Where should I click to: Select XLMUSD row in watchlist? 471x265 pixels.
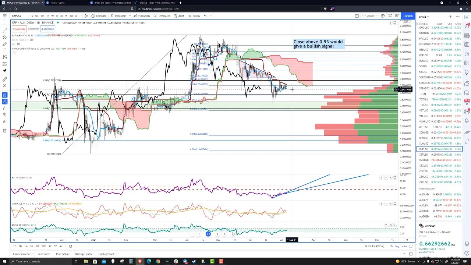(x=439, y=144)
